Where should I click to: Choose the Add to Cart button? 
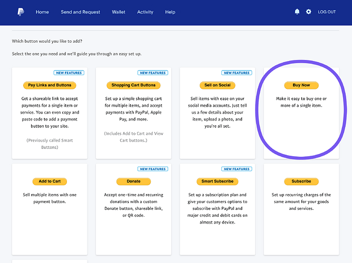[x=50, y=181]
